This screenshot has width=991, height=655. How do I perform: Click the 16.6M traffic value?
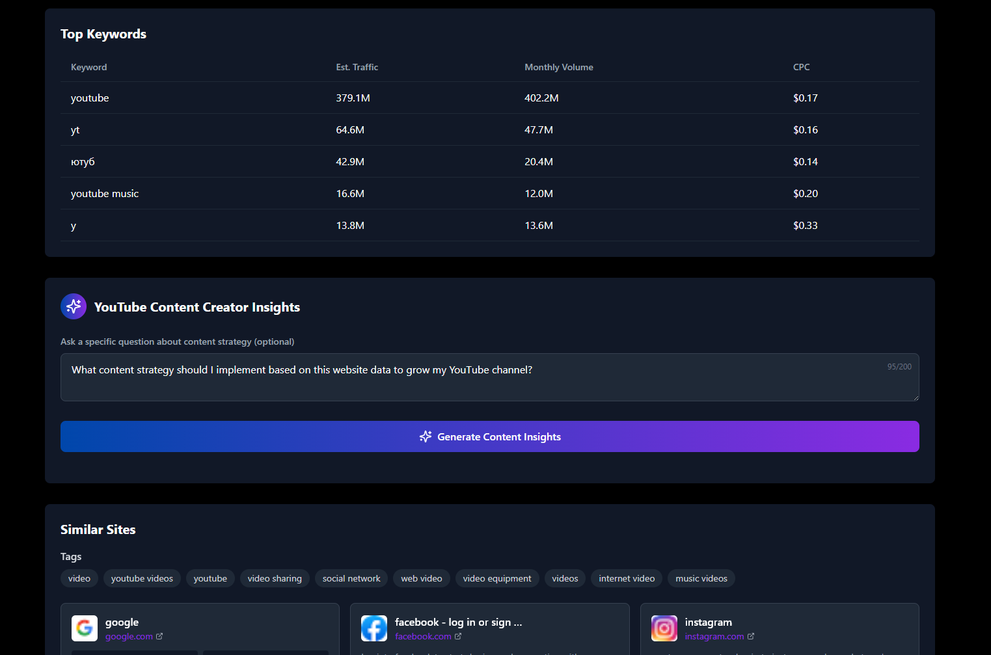pyautogui.click(x=350, y=193)
